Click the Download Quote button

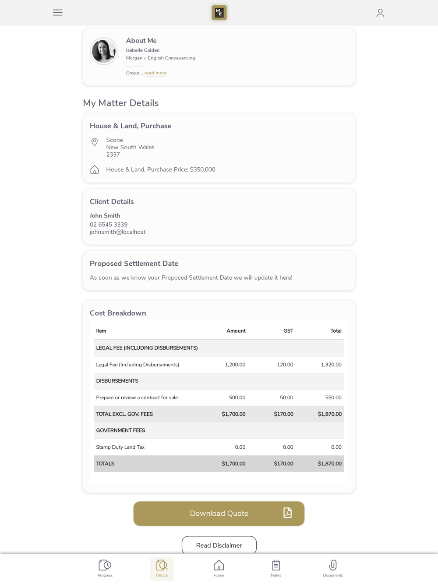[x=219, y=514]
